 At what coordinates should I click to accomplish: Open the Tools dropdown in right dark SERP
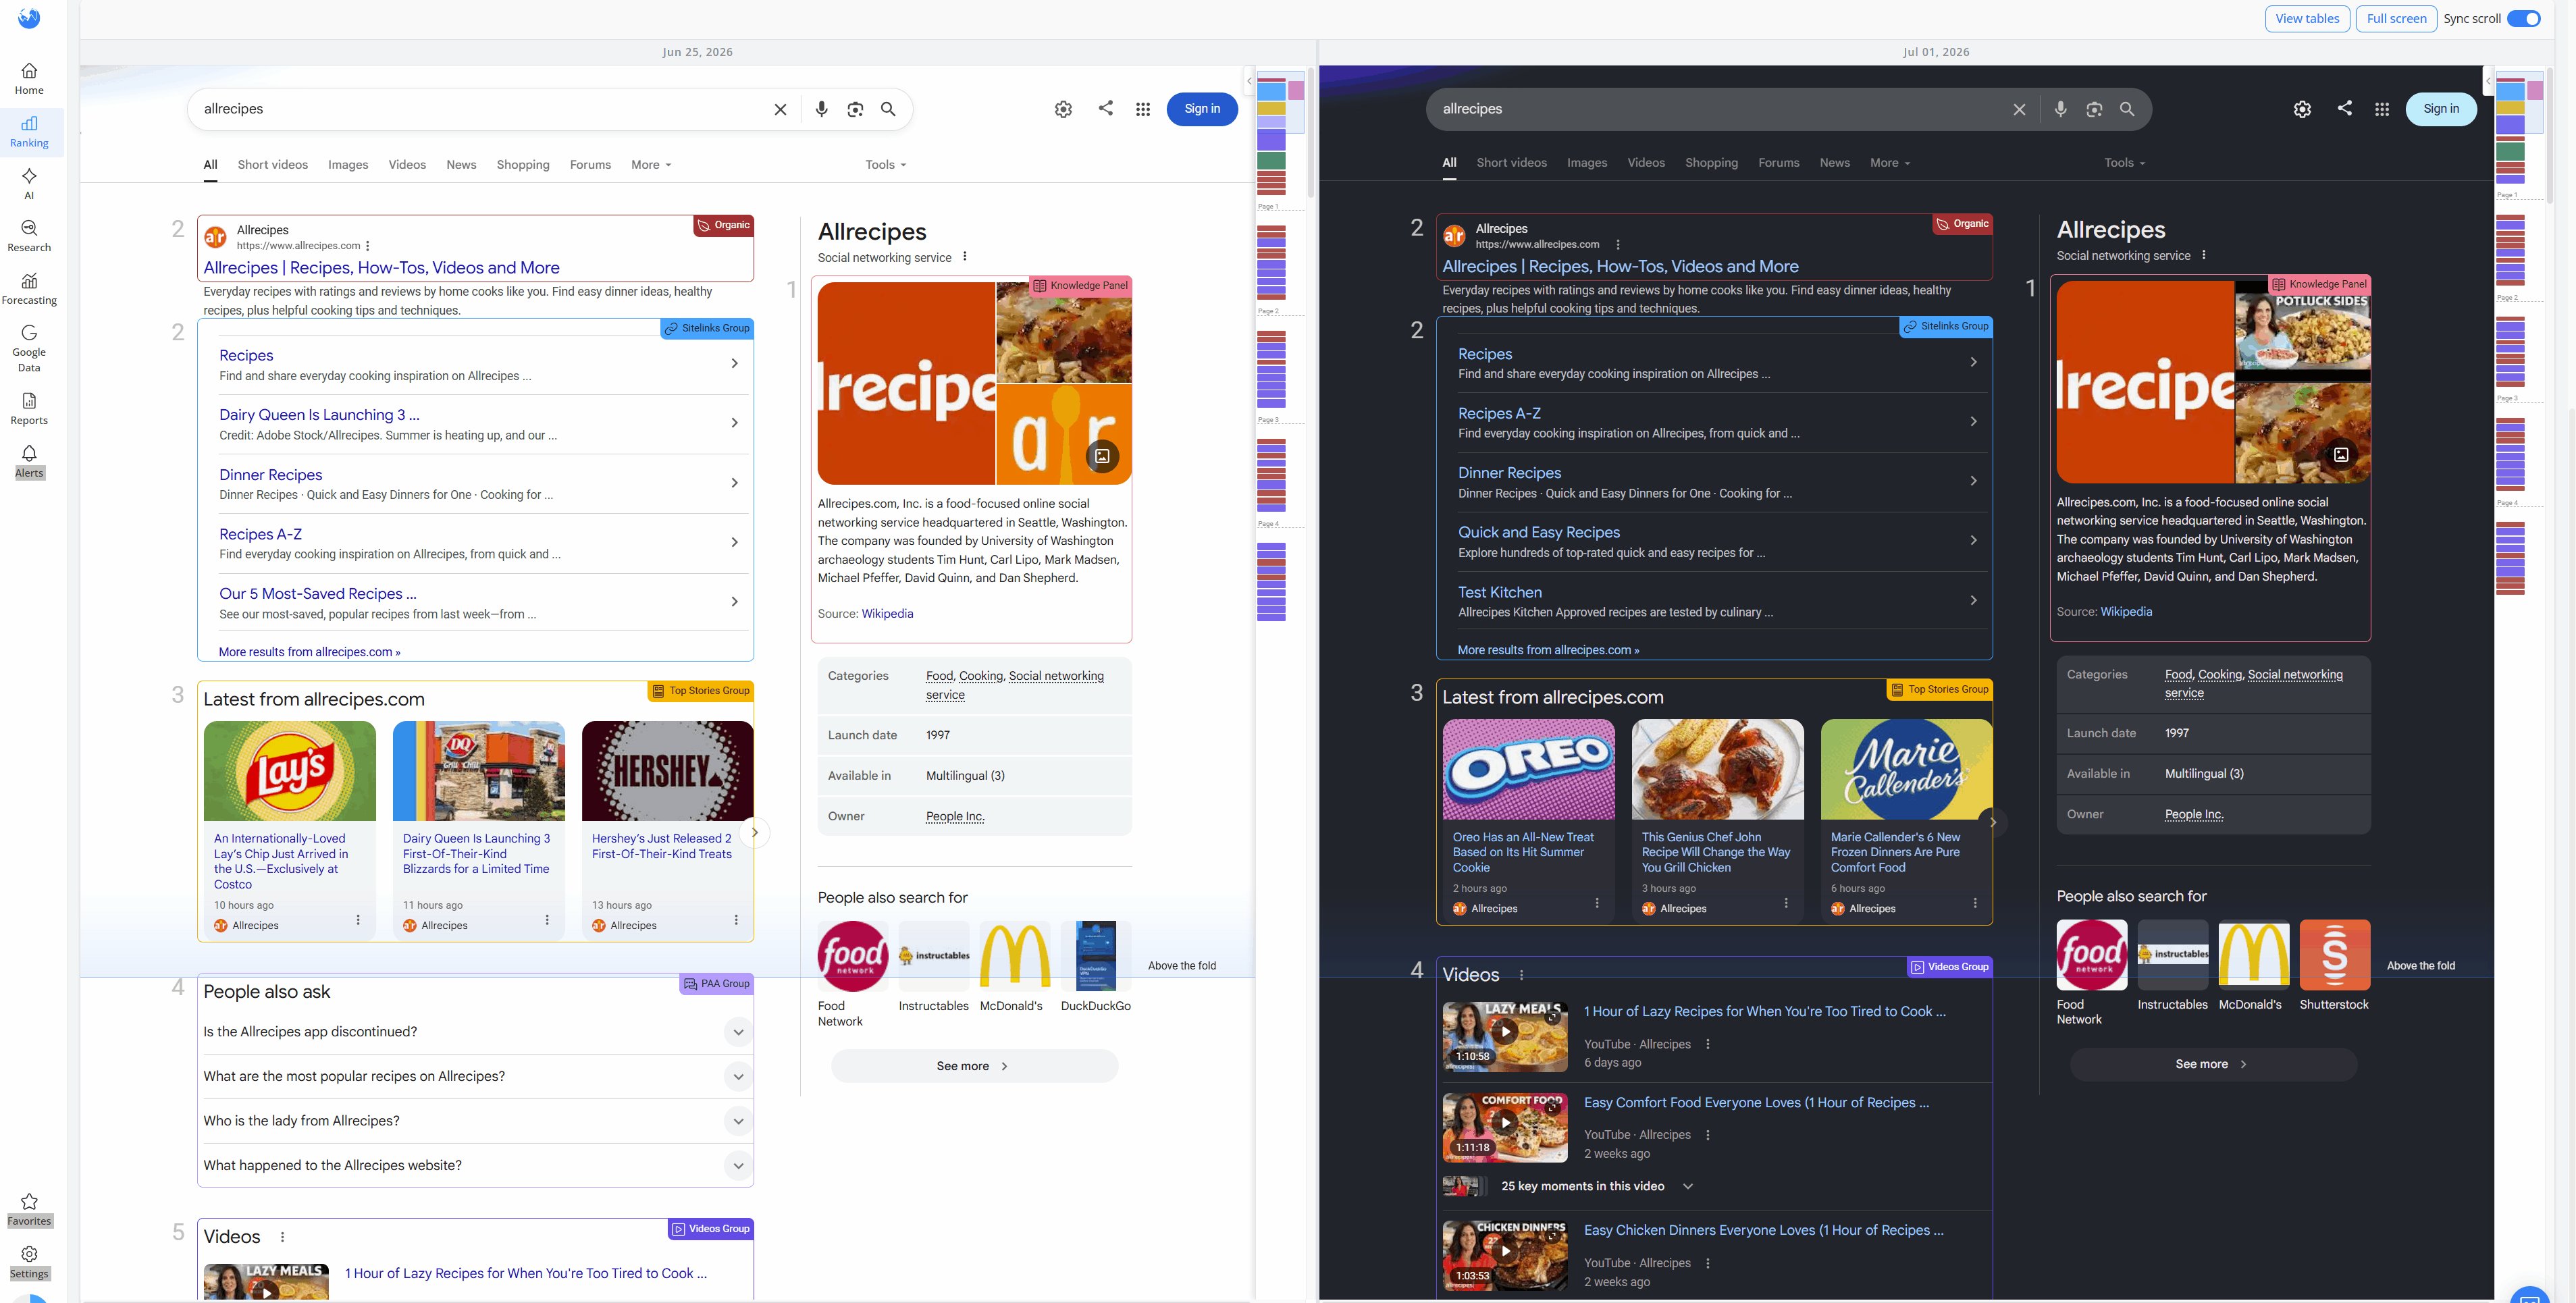pyautogui.click(x=2124, y=163)
